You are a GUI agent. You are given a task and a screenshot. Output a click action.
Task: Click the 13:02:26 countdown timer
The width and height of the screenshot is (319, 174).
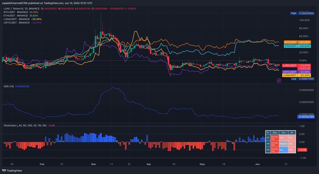tap(304, 69)
